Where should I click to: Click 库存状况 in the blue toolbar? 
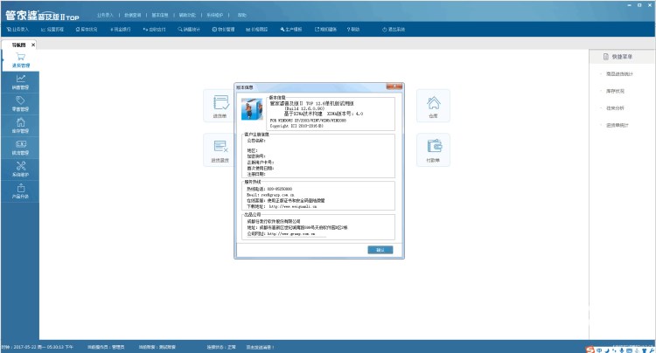(87, 29)
